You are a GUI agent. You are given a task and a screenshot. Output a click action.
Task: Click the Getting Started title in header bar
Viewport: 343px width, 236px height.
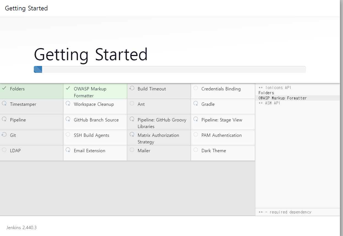pos(26,8)
